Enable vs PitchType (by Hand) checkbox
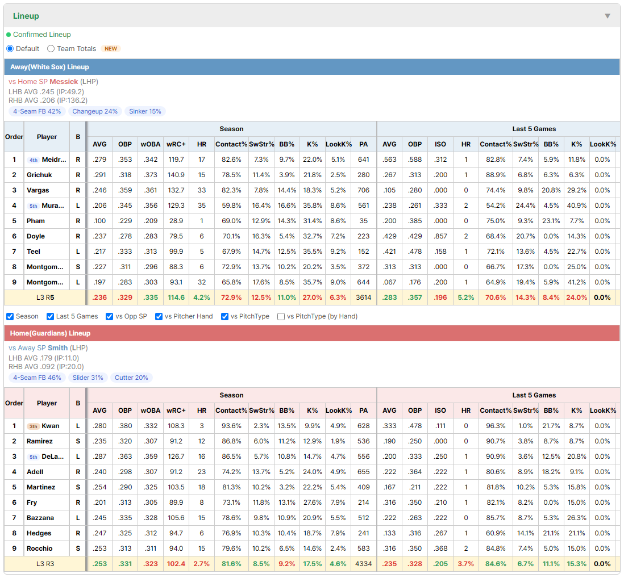This screenshot has height=578, width=624. pos(281,316)
